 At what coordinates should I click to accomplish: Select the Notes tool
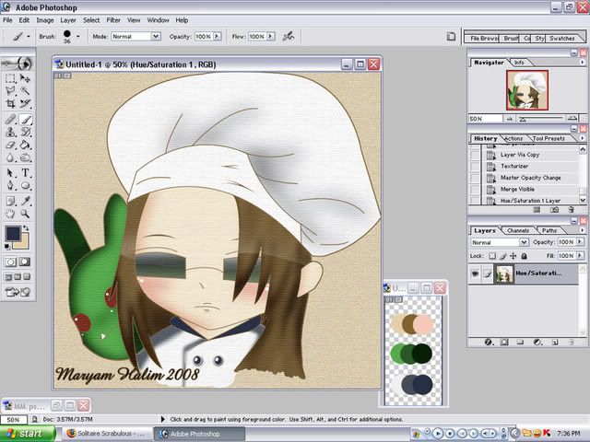tap(10, 201)
